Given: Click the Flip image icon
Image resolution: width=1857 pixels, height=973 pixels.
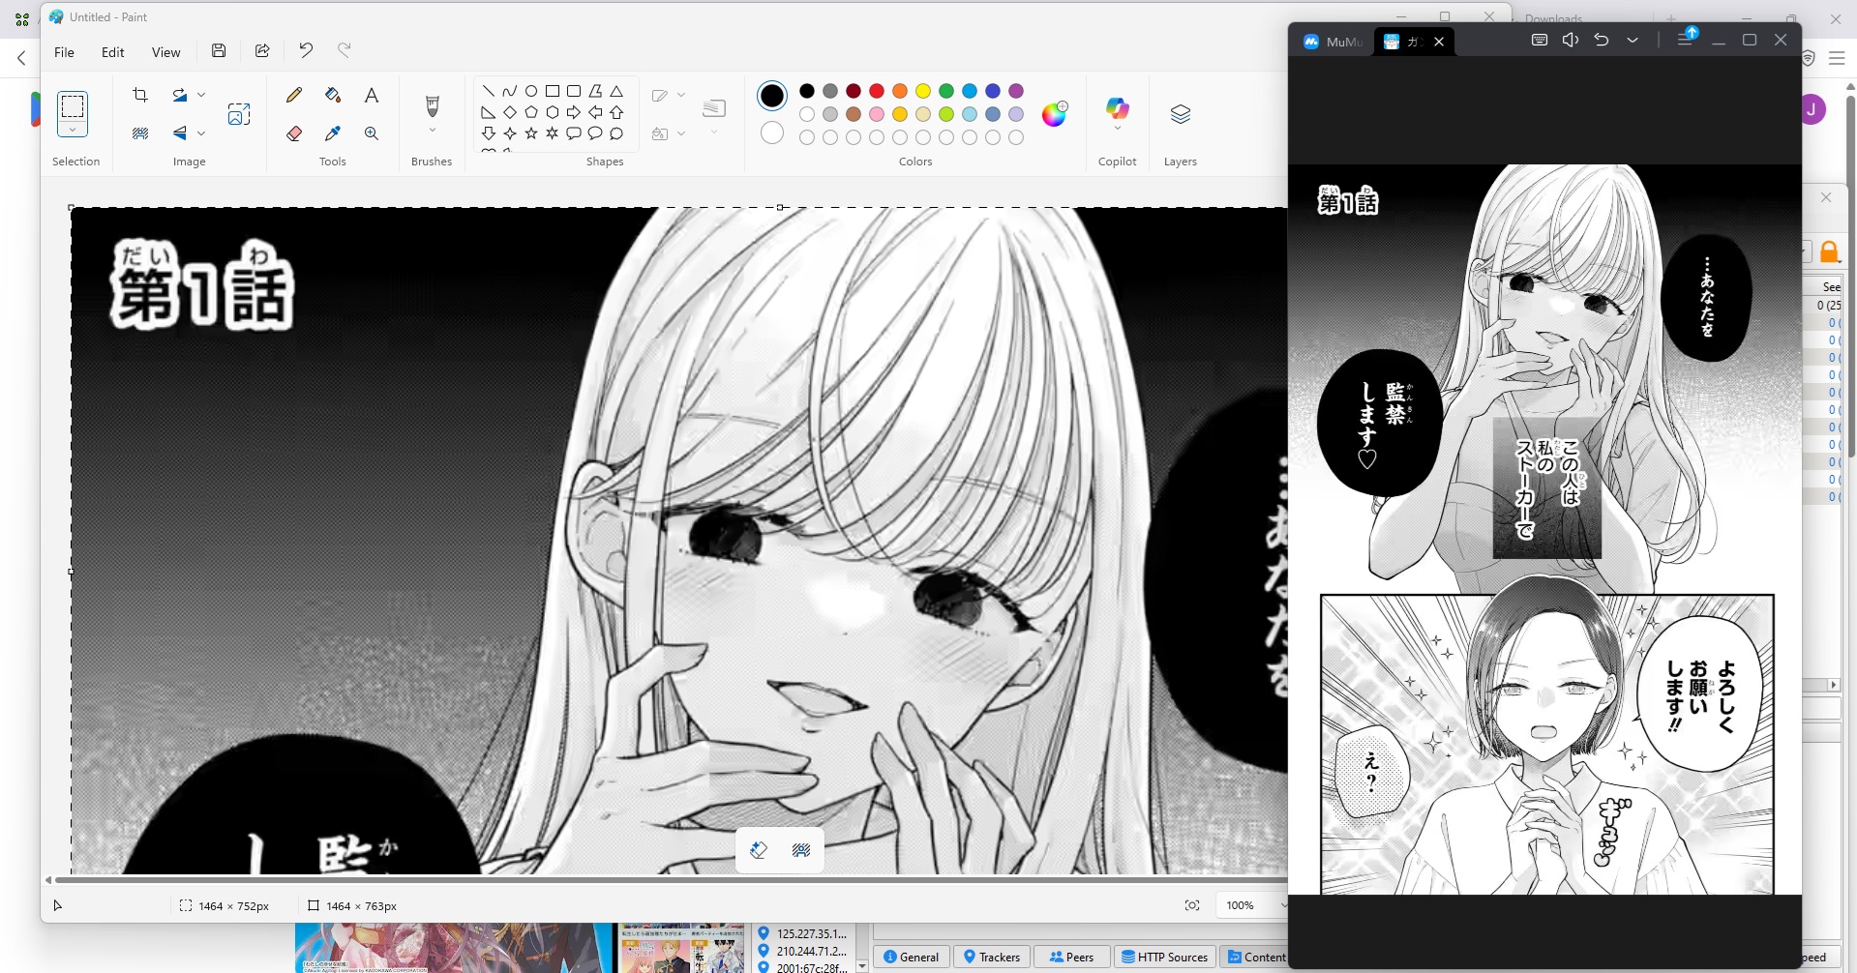Looking at the screenshot, I should [x=180, y=133].
